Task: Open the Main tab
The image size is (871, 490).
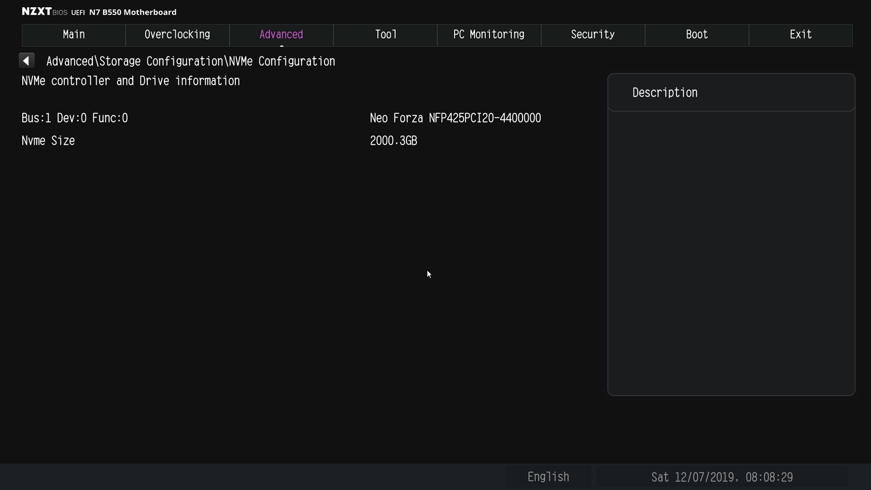Action: click(74, 35)
